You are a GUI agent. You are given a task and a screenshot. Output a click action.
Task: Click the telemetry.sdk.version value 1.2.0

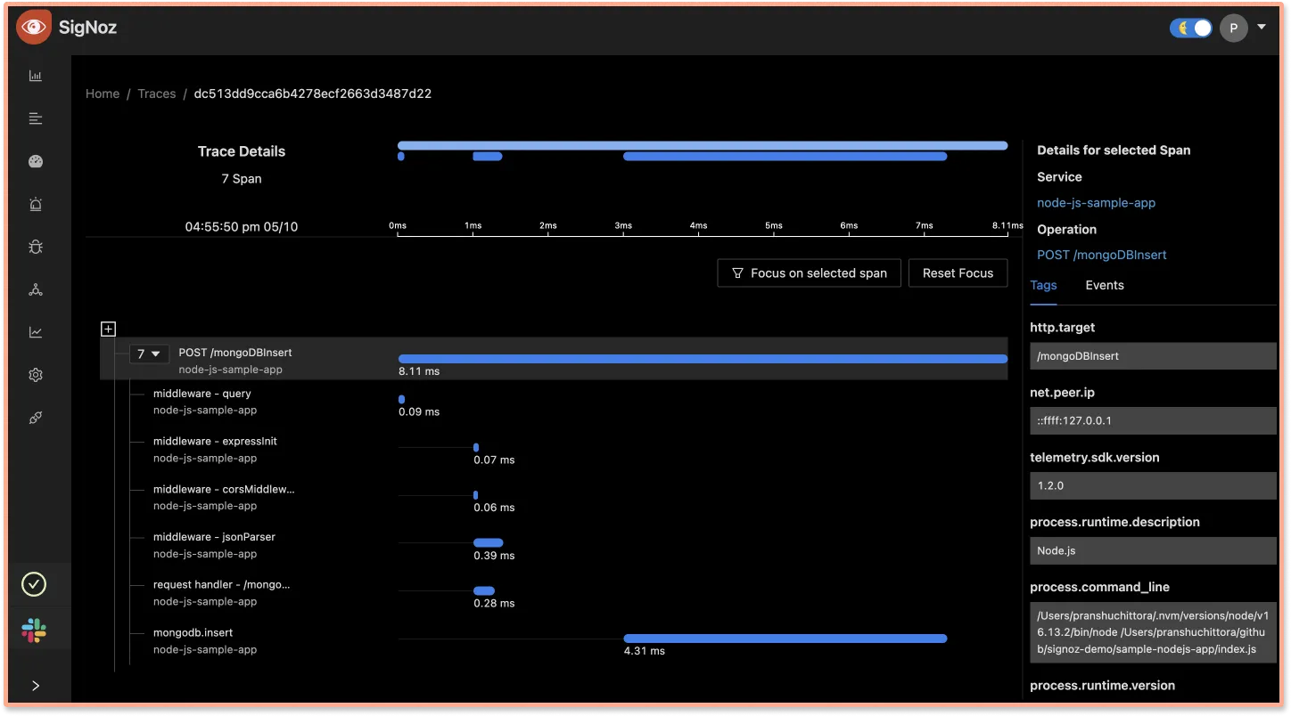click(x=1153, y=485)
